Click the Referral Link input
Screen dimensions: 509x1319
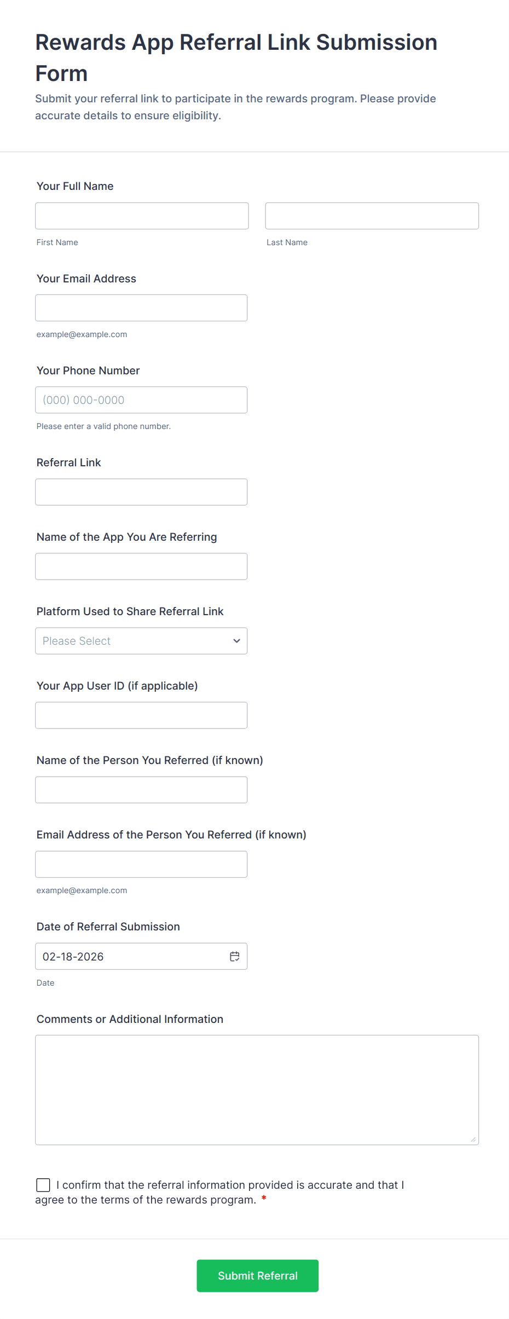(141, 492)
